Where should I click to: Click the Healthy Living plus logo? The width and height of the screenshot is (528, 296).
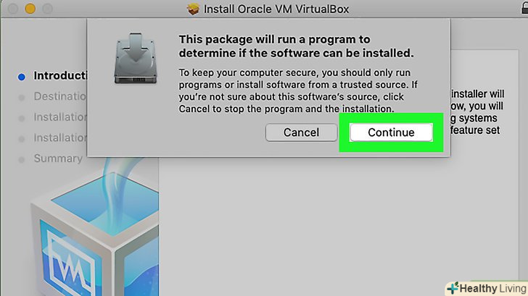click(455, 287)
